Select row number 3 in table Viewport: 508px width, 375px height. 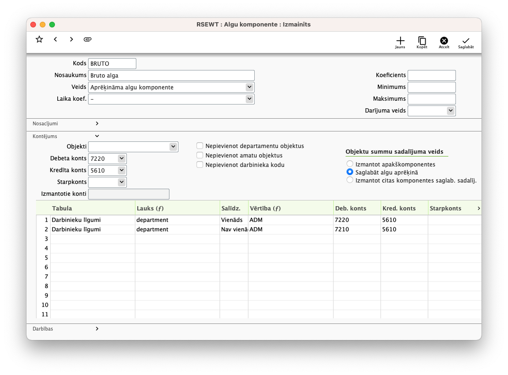[46, 239]
